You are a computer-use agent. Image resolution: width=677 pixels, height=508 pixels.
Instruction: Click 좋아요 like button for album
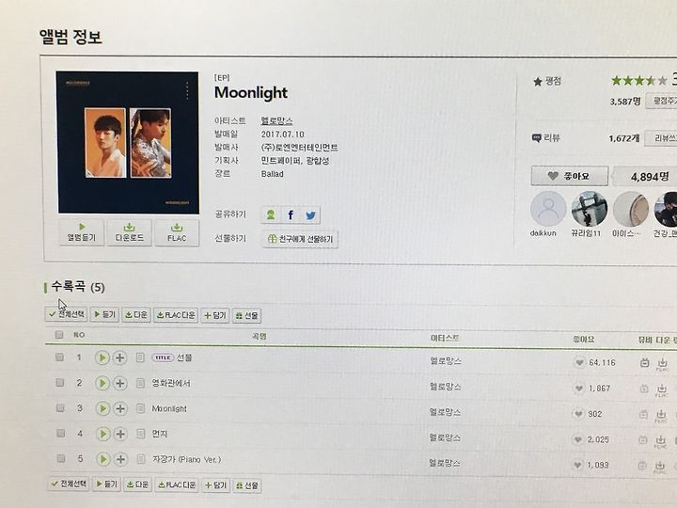click(570, 176)
